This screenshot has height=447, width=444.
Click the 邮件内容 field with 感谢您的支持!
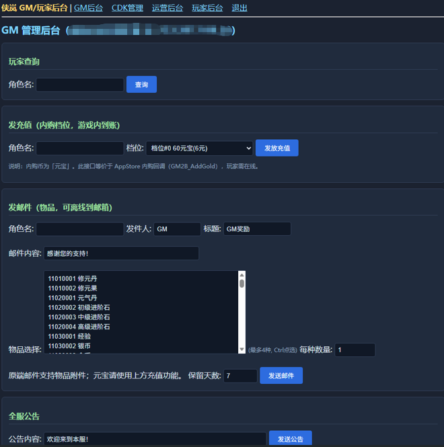click(x=121, y=253)
